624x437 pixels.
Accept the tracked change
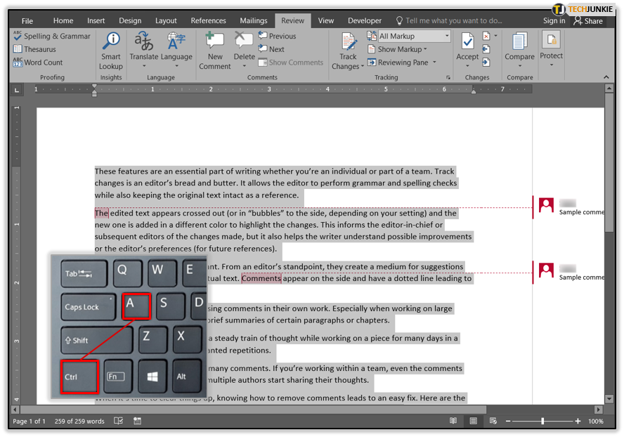click(x=467, y=46)
